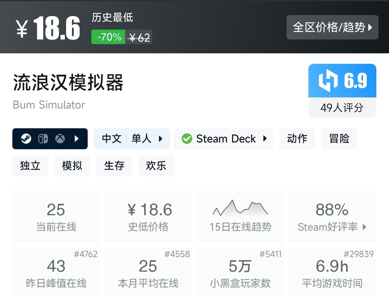Expand the Steam Deck compatibility arrow
This screenshot has height=296, width=389.
coord(265,139)
